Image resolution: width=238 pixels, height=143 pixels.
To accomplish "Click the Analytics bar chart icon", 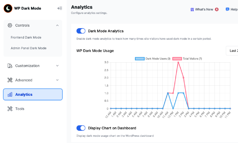I will (10, 95).
